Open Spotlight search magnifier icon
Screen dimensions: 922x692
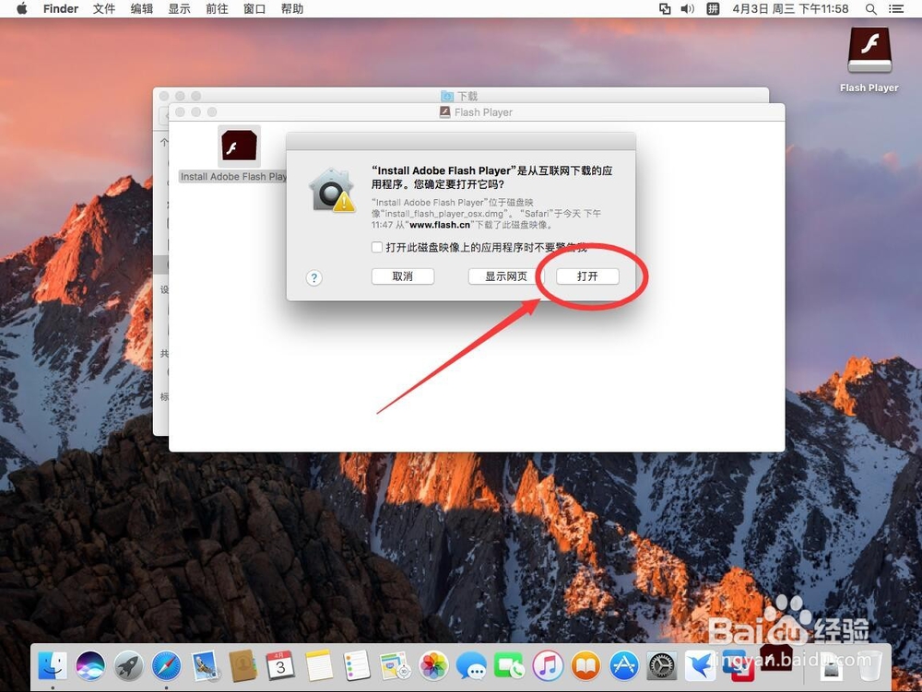tap(871, 9)
